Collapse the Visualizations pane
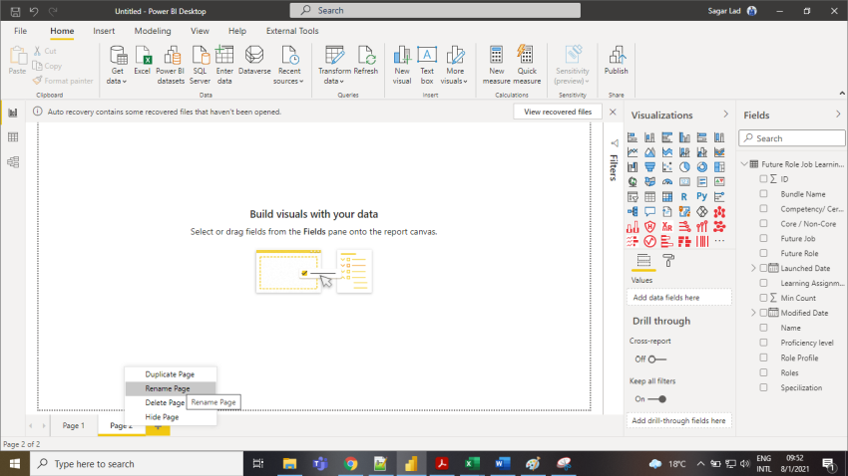The height and width of the screenshot is (476, 848). pyautogui.click(x=725, y=115)
